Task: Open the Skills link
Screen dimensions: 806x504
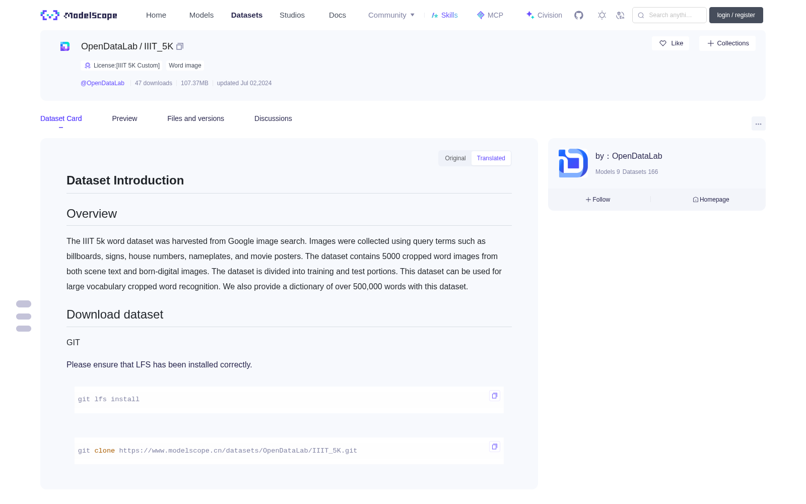Action: pyautogui.click(x=444, y=15)
